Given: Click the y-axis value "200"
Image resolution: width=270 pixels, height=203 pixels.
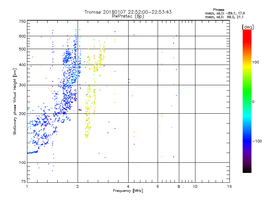Looking at the screenshot, I should point(22,114).
